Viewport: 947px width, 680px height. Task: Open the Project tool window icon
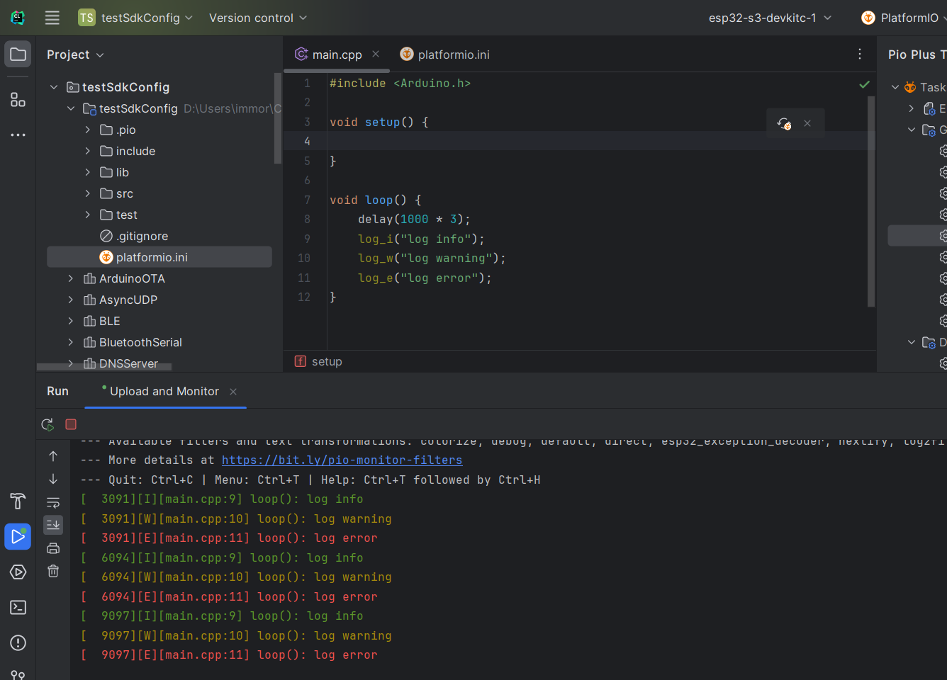(x=18, y=55)
